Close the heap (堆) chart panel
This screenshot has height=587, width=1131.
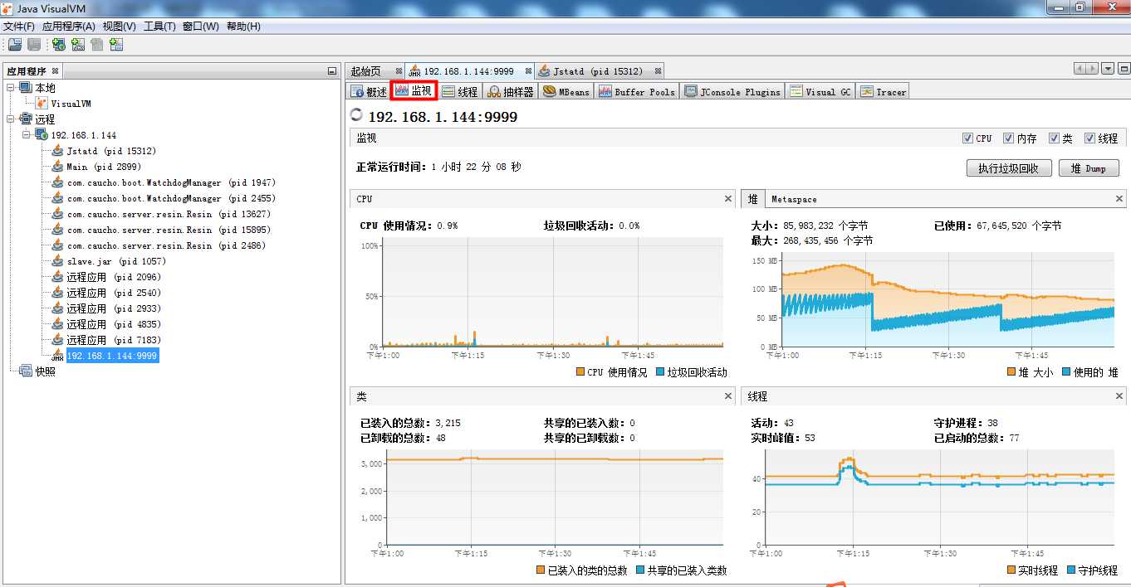[1119, 199]
